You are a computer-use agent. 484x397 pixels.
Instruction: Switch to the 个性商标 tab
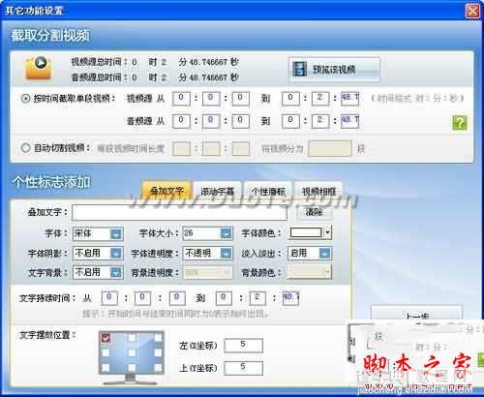[268, 192]
